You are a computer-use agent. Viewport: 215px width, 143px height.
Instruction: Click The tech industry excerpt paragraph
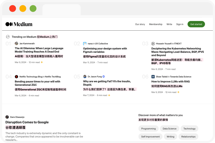click(x=44, y=136)
